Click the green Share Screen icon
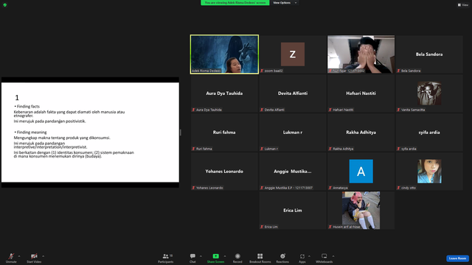 tap(215, 256)
